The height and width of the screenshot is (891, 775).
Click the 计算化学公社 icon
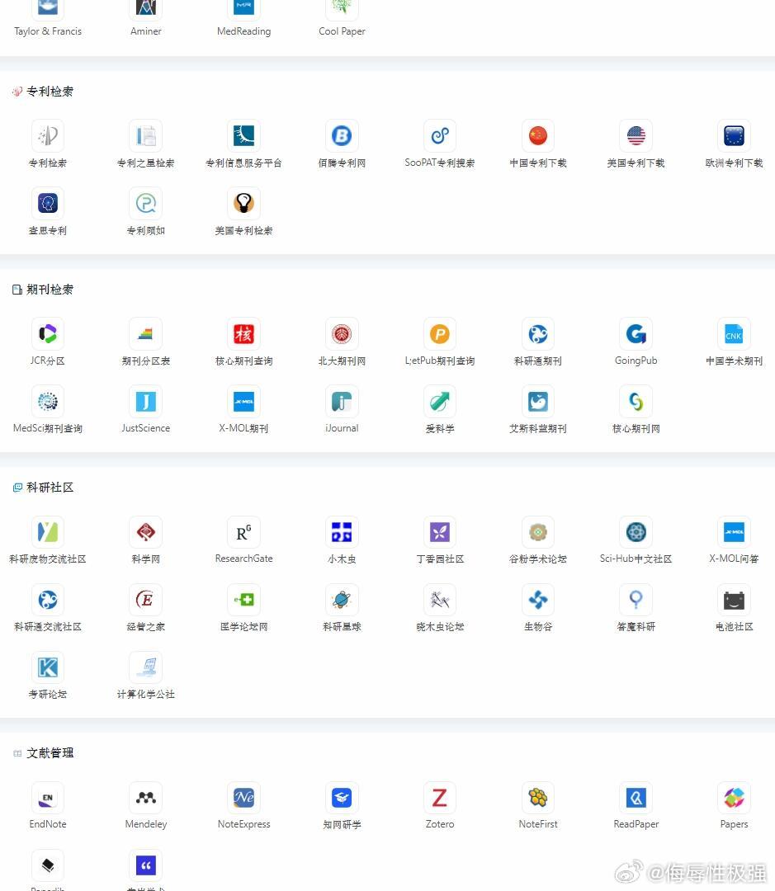click(x=145, y=667)
